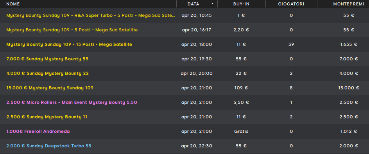
Task: Open 1.000€ Freeroll Andromeda tournament
Action: pos(38,131)
